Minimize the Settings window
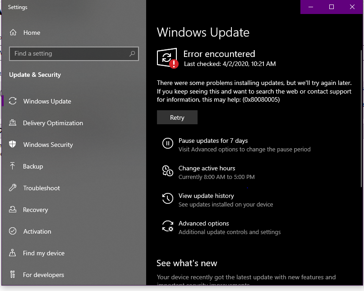Viewport: 364px width, 291px height. pos(311,7)
